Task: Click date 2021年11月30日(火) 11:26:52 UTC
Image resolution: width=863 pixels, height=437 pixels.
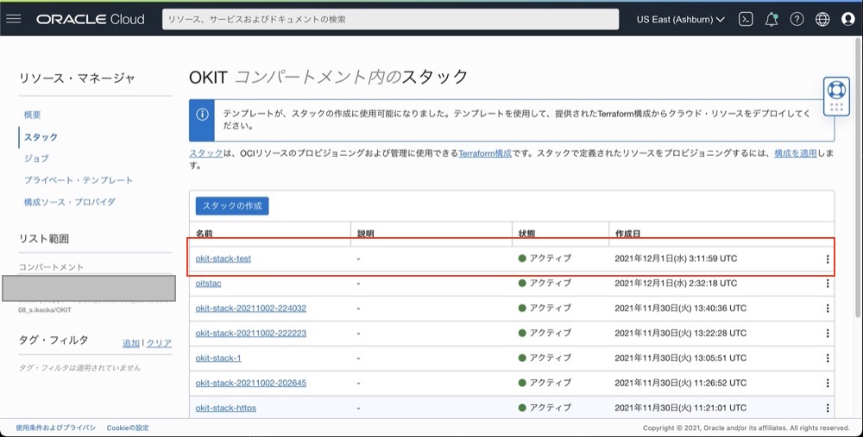Action: click(x=681, y=383)
